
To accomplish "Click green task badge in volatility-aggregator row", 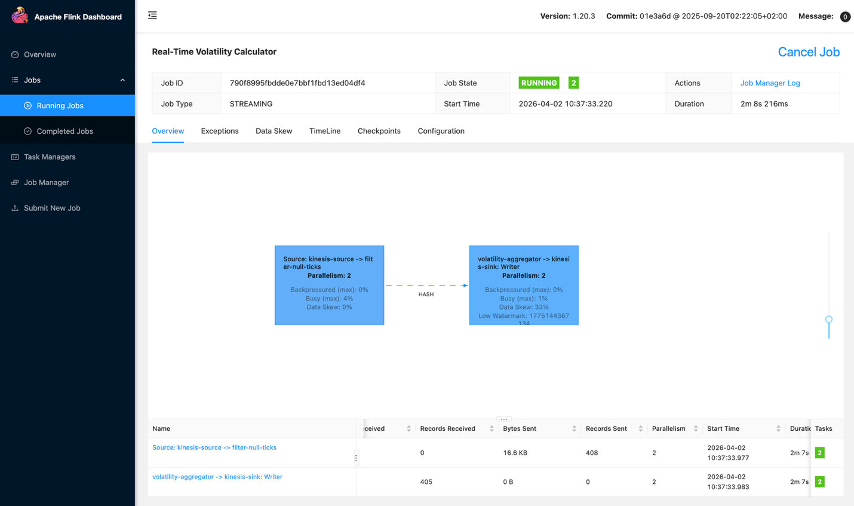I will (819, 482).
